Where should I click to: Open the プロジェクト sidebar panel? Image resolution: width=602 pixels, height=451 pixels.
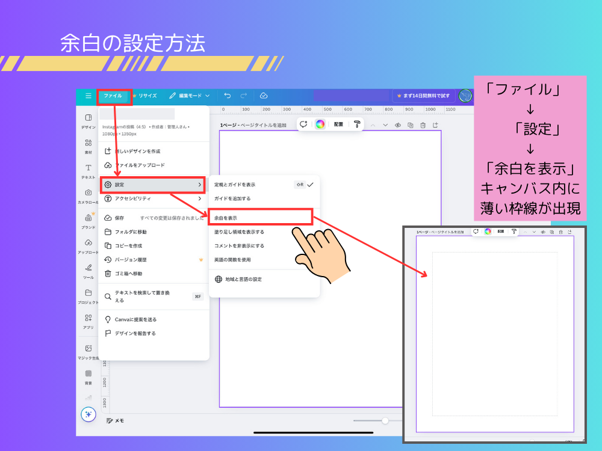[88, 296]
